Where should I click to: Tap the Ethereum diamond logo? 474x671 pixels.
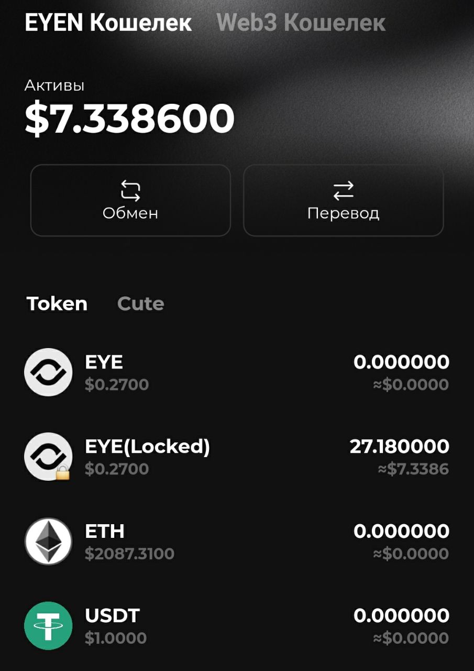click(48, 541)
